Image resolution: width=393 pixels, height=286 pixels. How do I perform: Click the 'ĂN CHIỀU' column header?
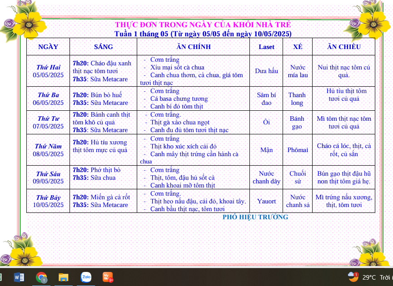pyautogui.click(x=343, y=47)
